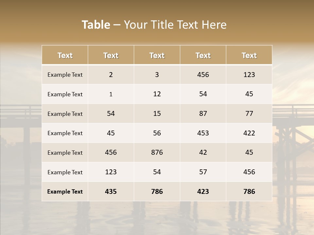Select the table cell with value 56

click(157, 133)
